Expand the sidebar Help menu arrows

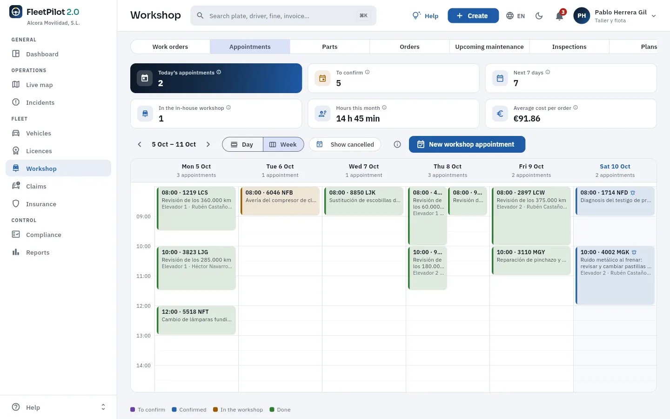[x=103, y=407]
